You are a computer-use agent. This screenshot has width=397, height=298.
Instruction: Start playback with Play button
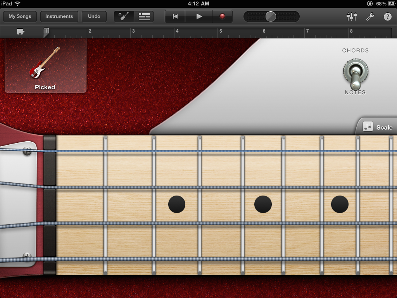click(199, 16)
